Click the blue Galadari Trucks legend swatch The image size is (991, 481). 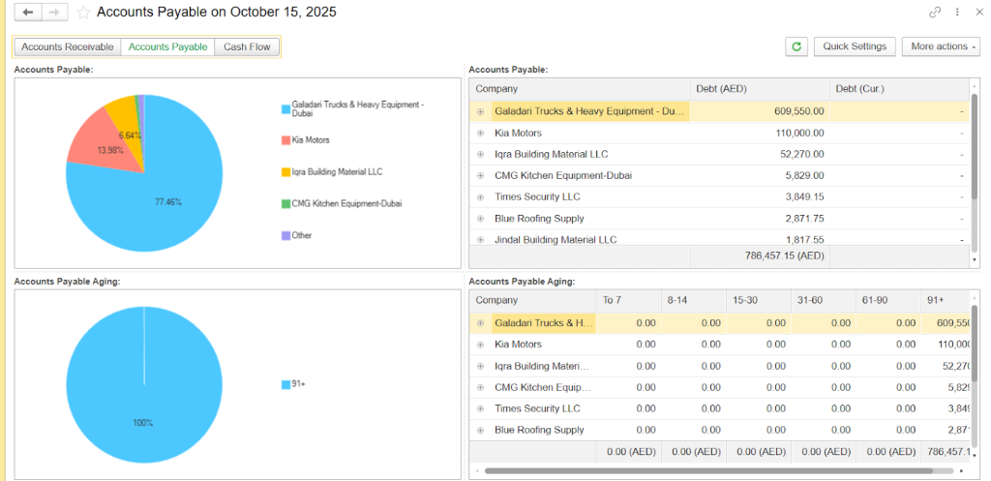(x=285, y=108)
